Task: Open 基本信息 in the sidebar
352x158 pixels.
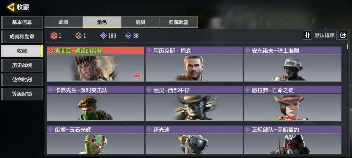Action: click(22, 22)
